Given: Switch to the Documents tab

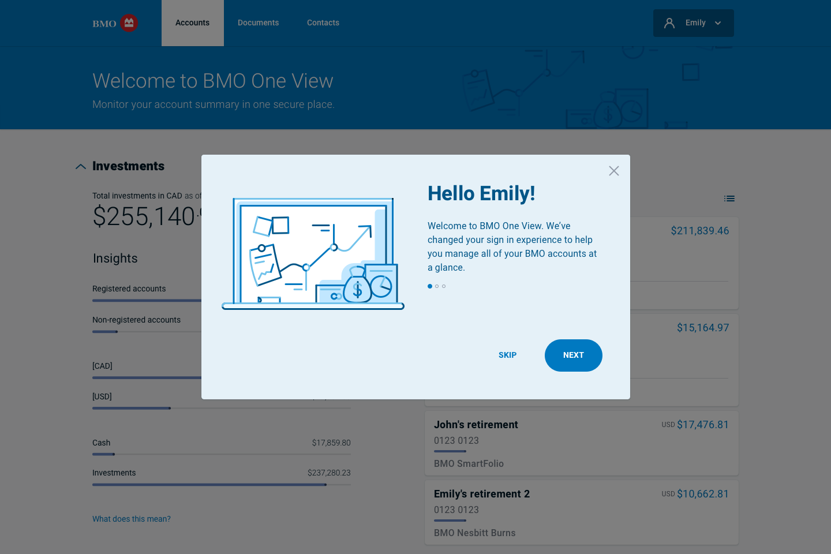Looking at the screenshot, I should click(258, 23).
